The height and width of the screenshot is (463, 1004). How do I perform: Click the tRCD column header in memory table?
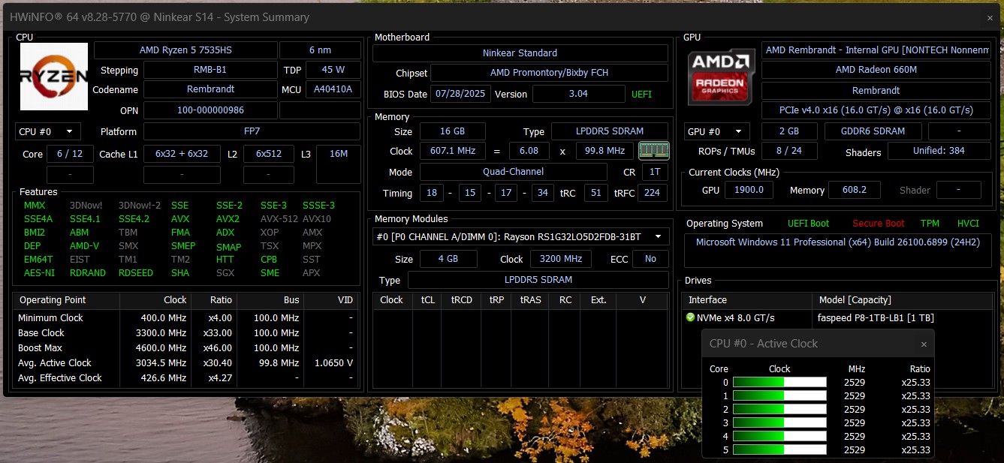pyautogui.click(x=461, y=300)
